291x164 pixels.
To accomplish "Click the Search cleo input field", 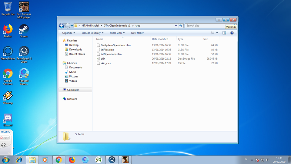I will tap(205, 26).
